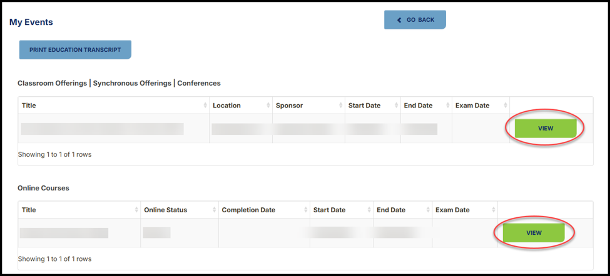Sort classroom table by End Date
The image size is (610, 276).
click(427, 105)
